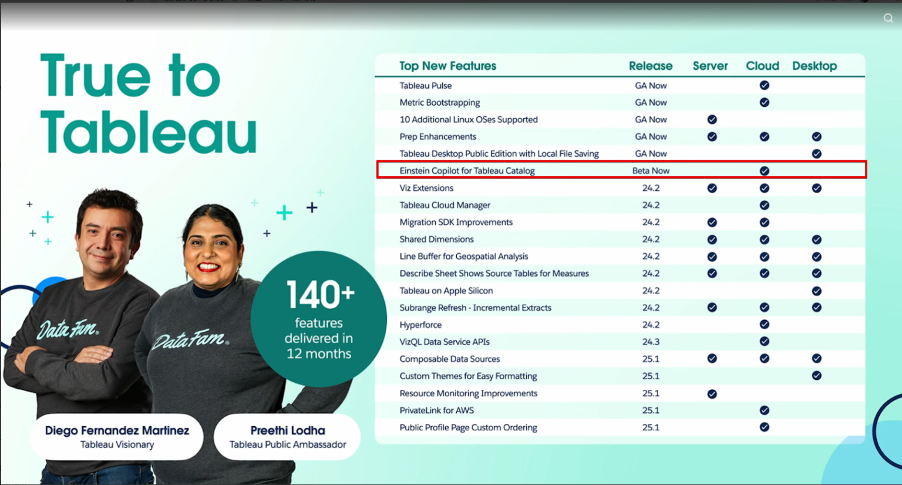Click the Server checkmark for Resource Monitoring Improvements
This screenshot has width=902, height=485.
(x=711, y=393)
